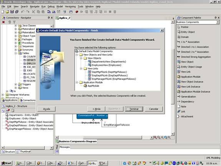Click the Messages log tab
The width and height of the screenshot is (221, 166).
pyautogui.click(x=65, y=147)
